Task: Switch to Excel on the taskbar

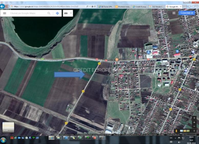Action: [x=80, y=138]
